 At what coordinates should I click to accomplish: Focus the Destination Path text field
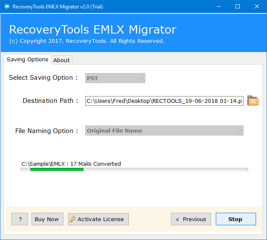tap(164, 101)
